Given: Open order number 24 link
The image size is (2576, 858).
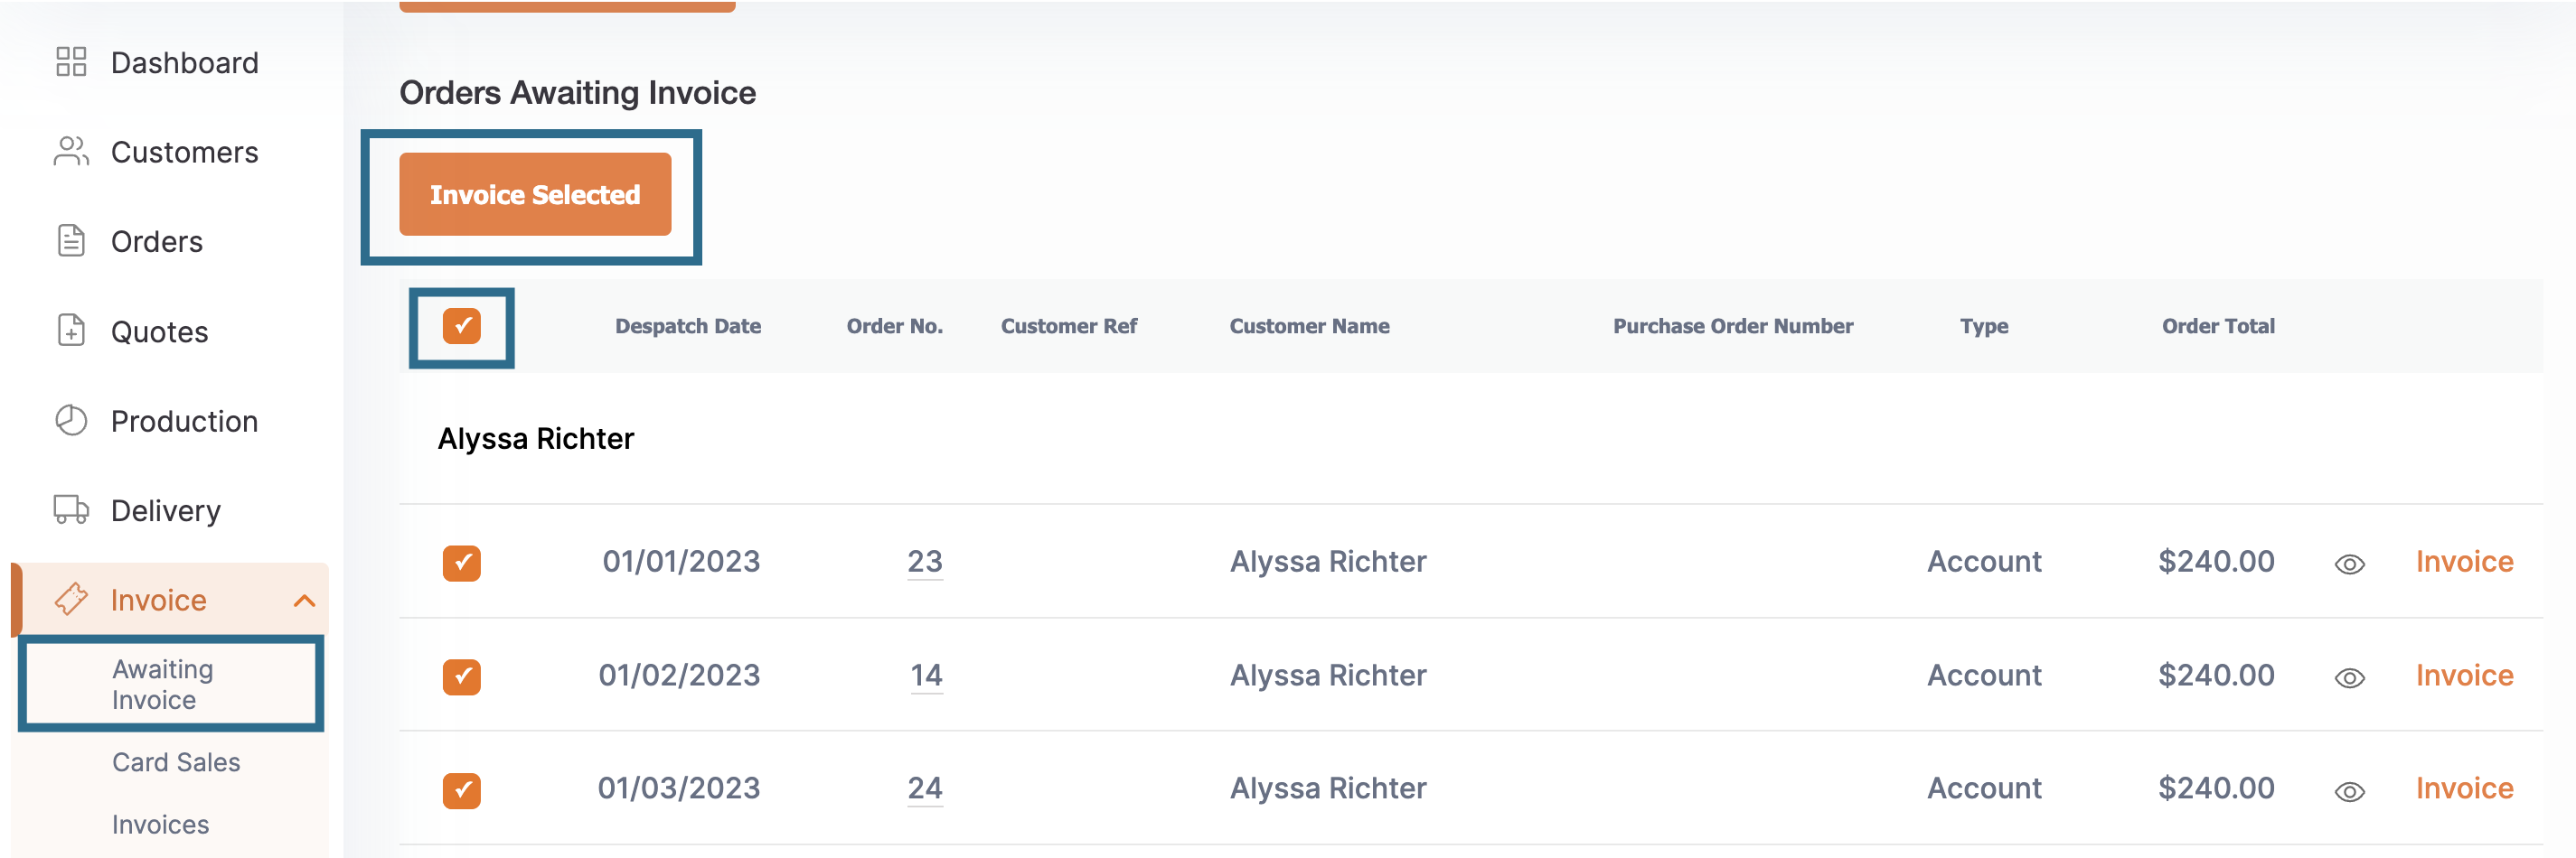Looking at the screenshot, I should 925,788.
